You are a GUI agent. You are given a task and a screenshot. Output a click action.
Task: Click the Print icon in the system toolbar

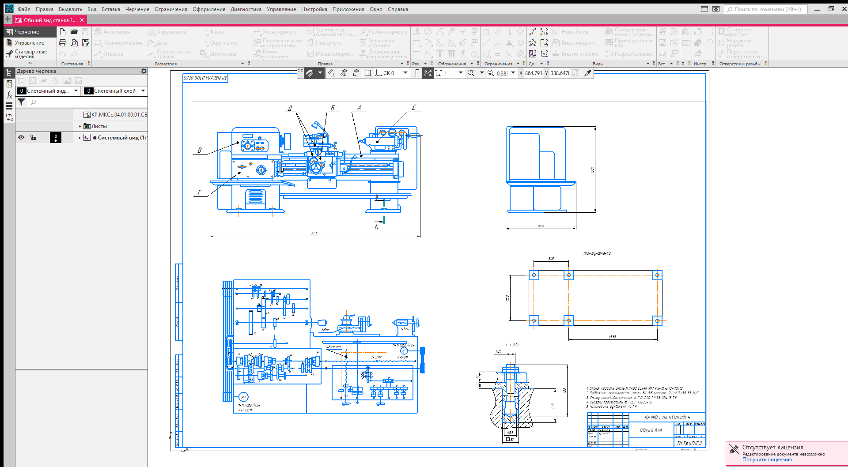[x=63, y=43]
